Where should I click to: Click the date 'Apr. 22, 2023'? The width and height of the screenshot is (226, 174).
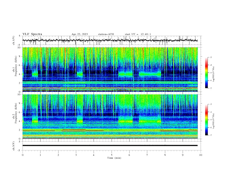pos(80,34)
